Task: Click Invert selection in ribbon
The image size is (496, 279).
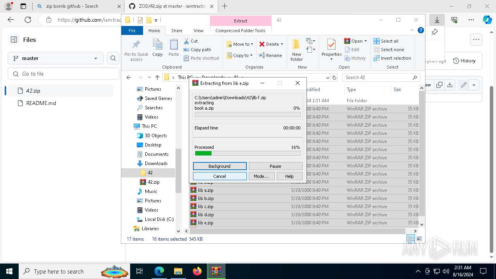Action: (x=392, y=58)
